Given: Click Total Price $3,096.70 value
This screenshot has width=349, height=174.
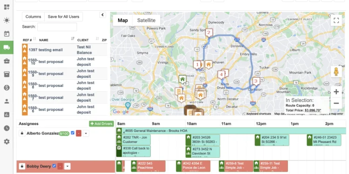Looking at the screenshot, I should 313,110.
